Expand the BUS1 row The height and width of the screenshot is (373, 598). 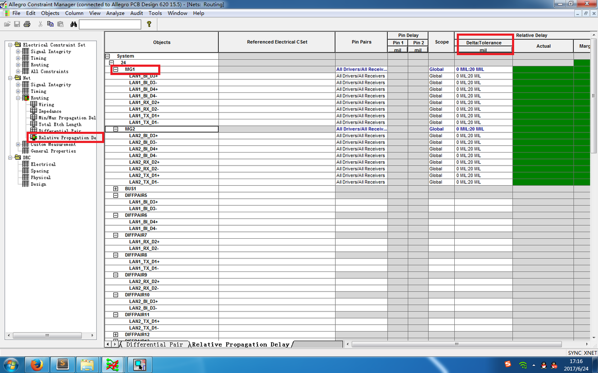[x=116, y=189]
